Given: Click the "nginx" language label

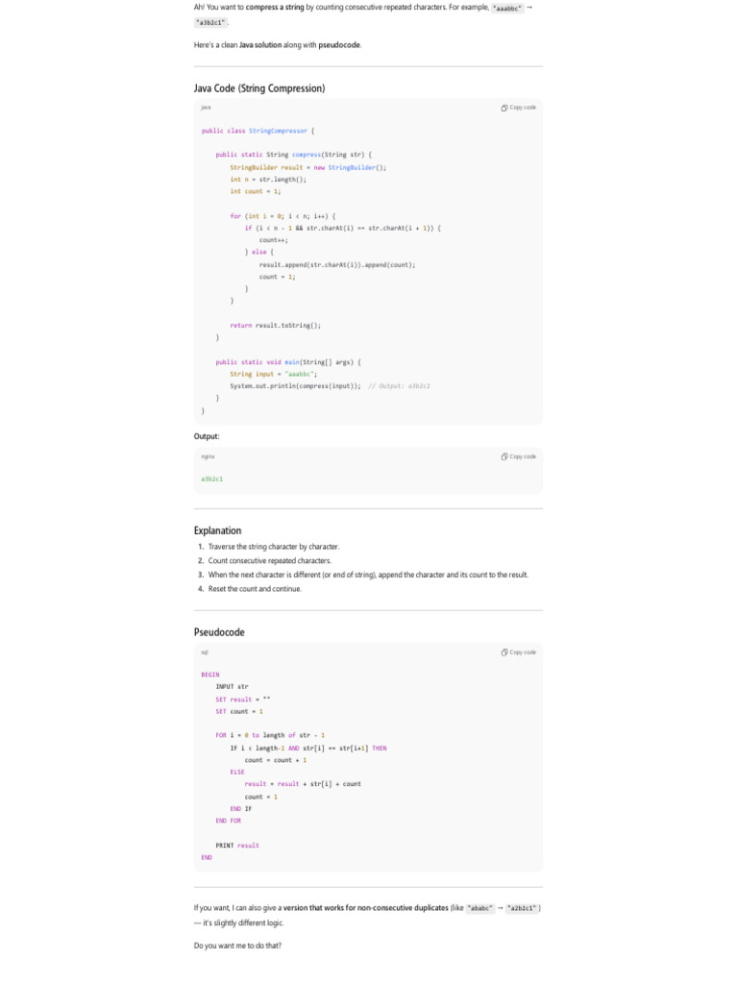Looking at the screenshot, I should coord(208,456).
